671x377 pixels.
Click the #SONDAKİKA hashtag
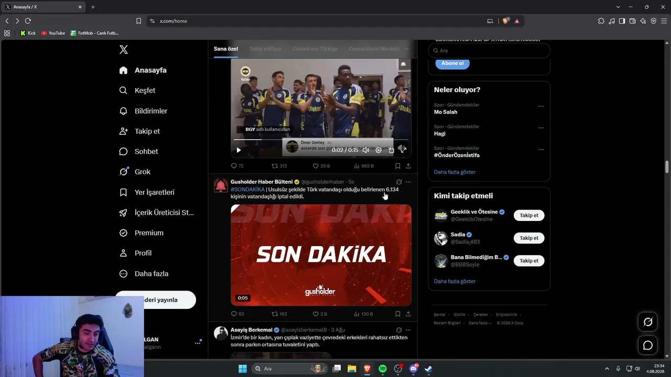247,190
